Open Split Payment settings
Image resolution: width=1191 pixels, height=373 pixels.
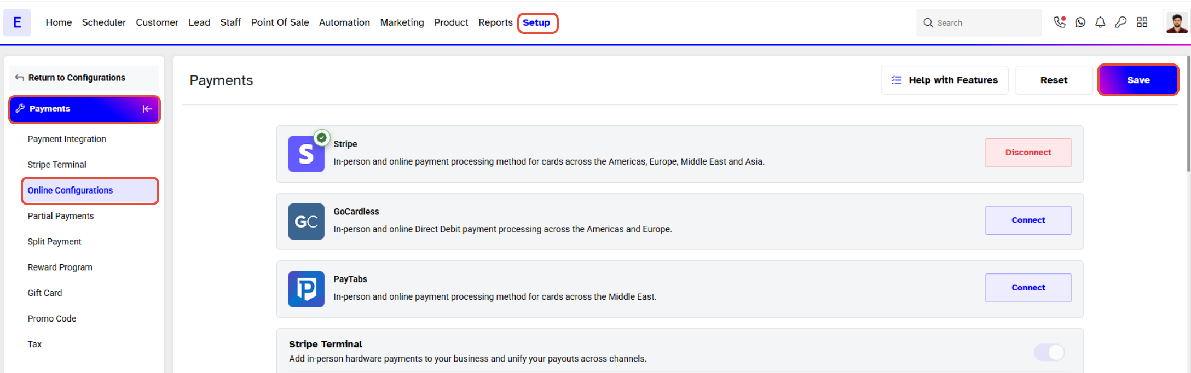pos(54,242)
